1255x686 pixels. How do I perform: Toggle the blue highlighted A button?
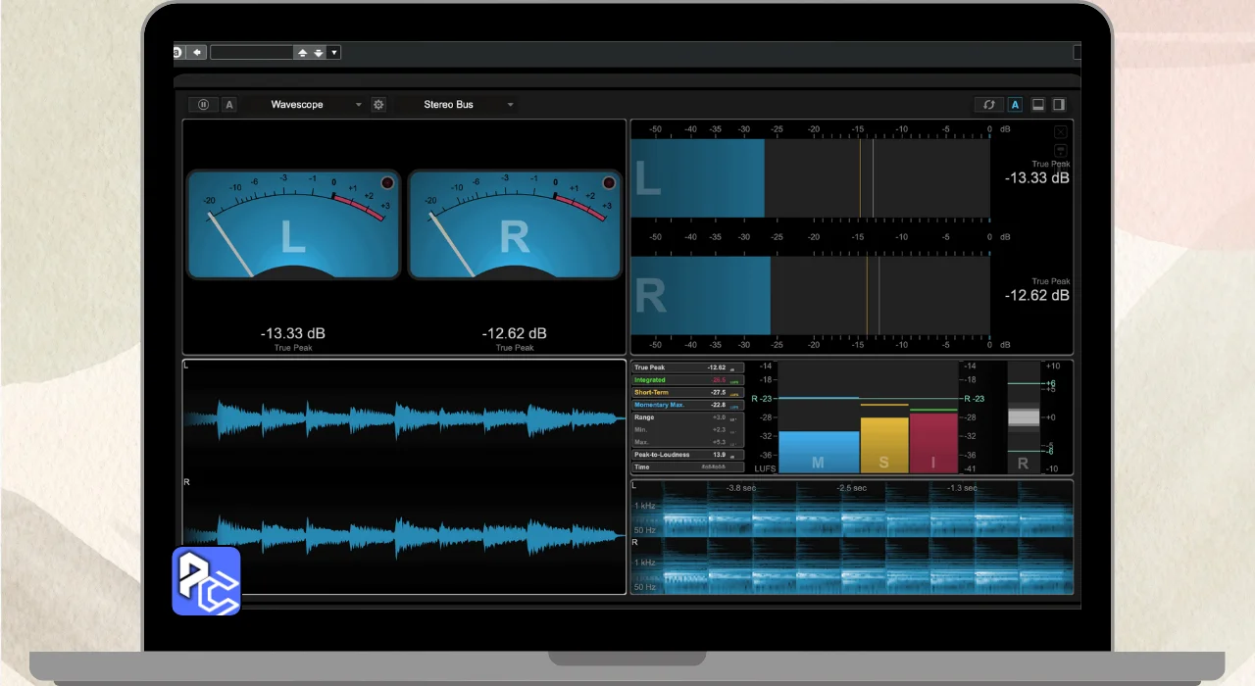1015,105
